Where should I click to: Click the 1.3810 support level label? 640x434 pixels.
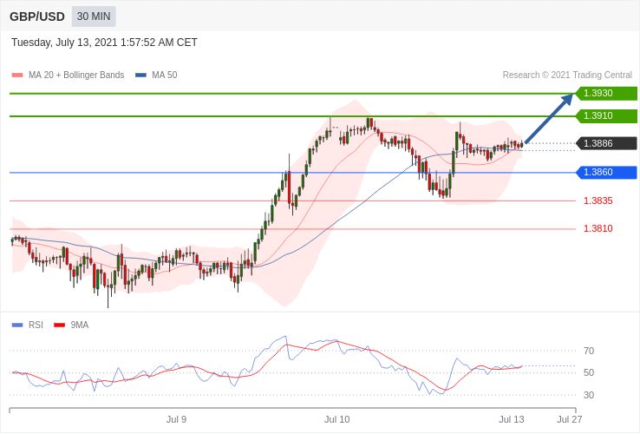pos(598,228)
